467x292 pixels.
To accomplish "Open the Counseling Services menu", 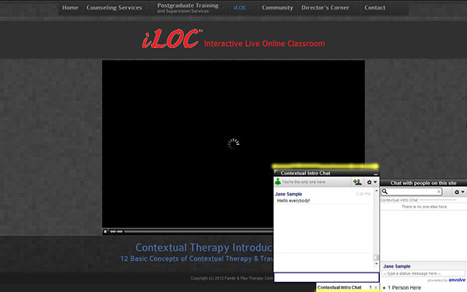I will tap(114, 8).
